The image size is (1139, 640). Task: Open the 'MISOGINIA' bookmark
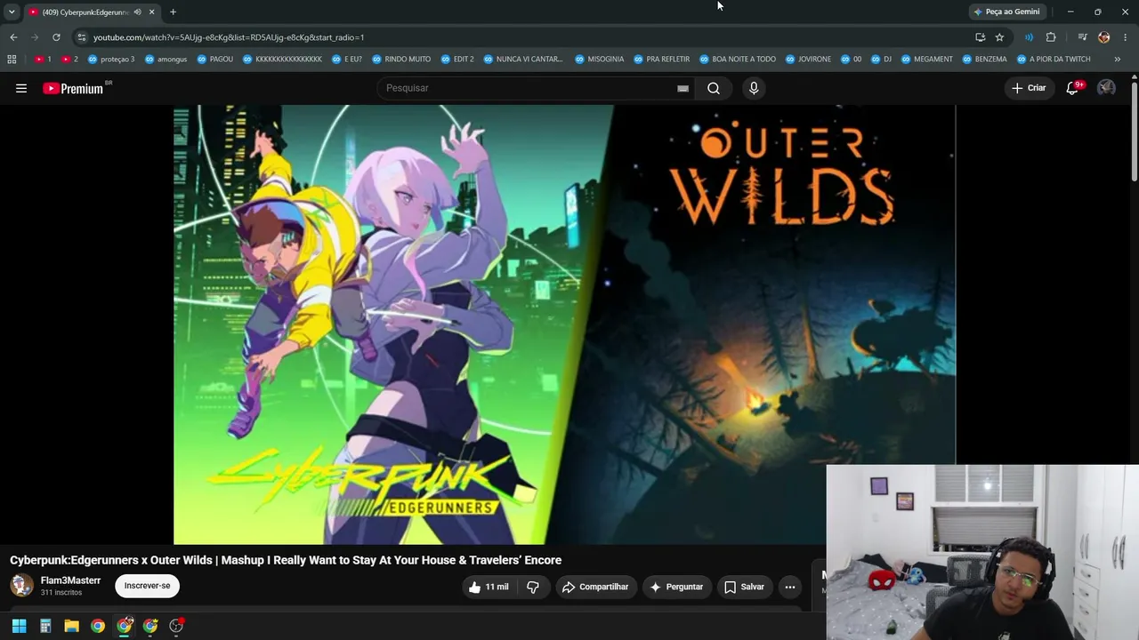(600, 60)
